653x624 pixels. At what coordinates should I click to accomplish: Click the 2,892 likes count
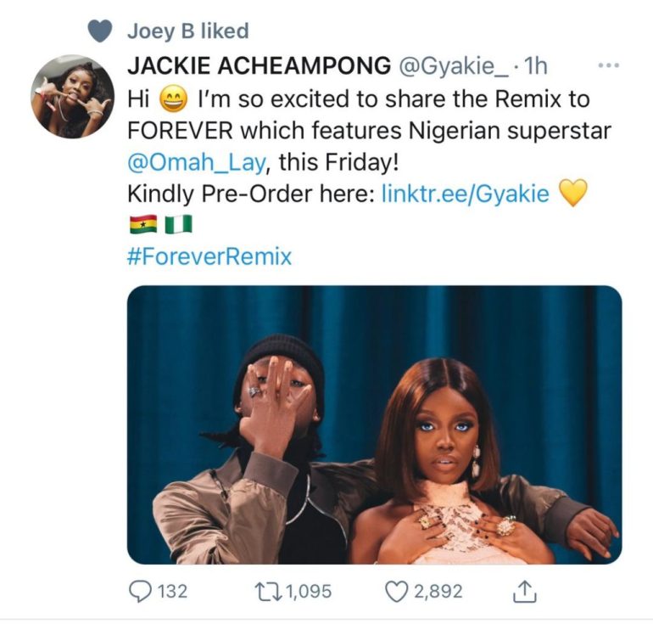coord(438,591)
